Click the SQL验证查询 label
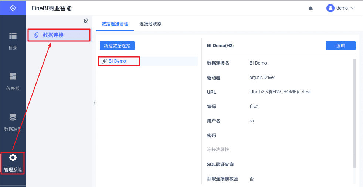 click(220, 165)
